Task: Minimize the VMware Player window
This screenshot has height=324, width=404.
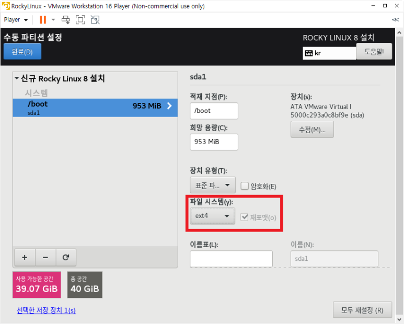Action: tap(373, 6)
